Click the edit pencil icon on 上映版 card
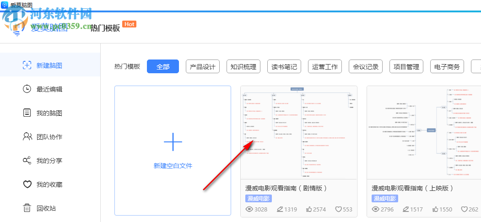This screenshot has width=481, height=222. pos(406,210)
